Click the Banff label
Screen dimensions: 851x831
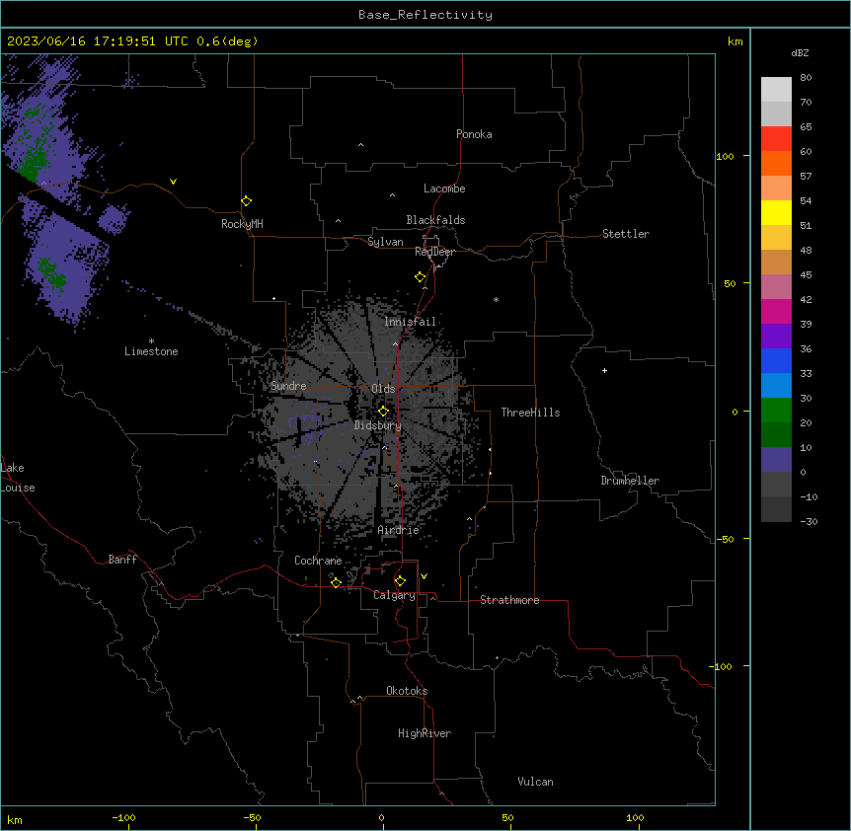122,560
